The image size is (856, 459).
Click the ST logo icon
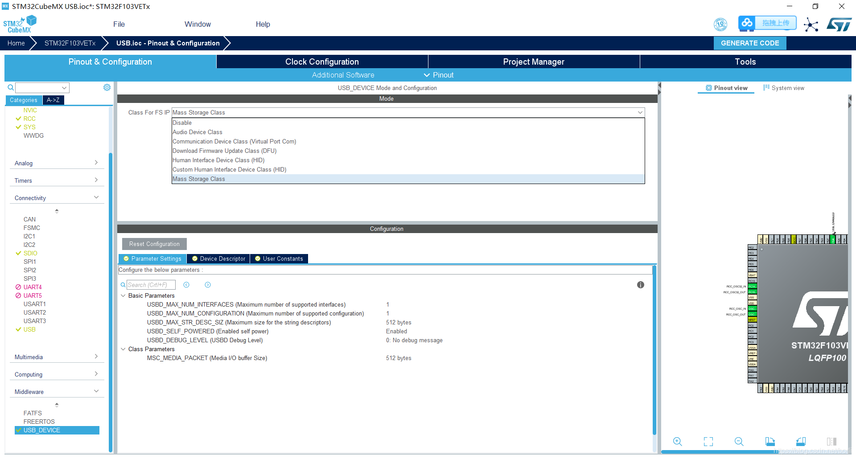[839, 25]
